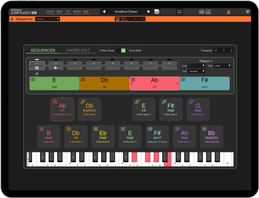259x198 pixels.
Task: Trigger the Bb Maj6(b5) chord pad
Action: coord(211,137)
